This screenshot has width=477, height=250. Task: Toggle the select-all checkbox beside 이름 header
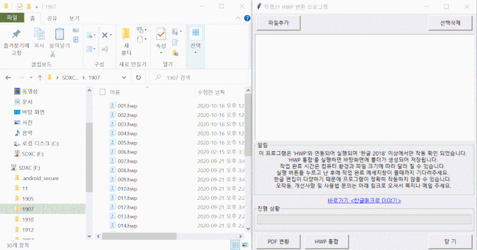(103, 92)
